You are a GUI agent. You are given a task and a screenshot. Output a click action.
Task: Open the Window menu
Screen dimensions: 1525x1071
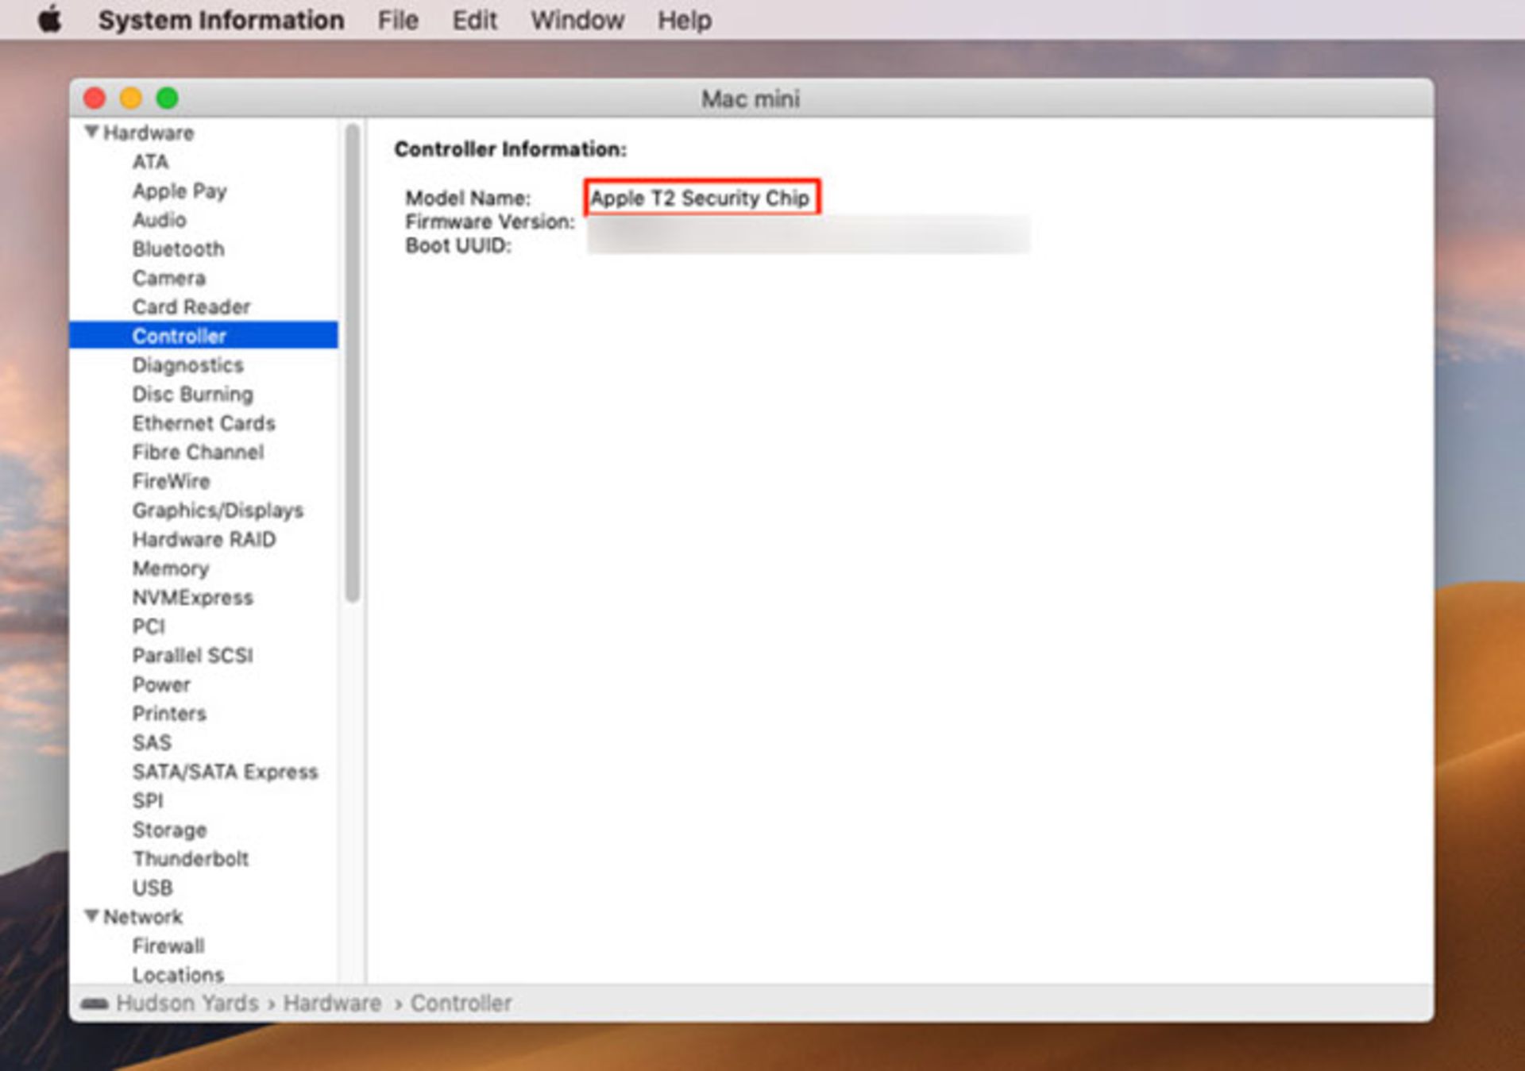tap(577, 20)
